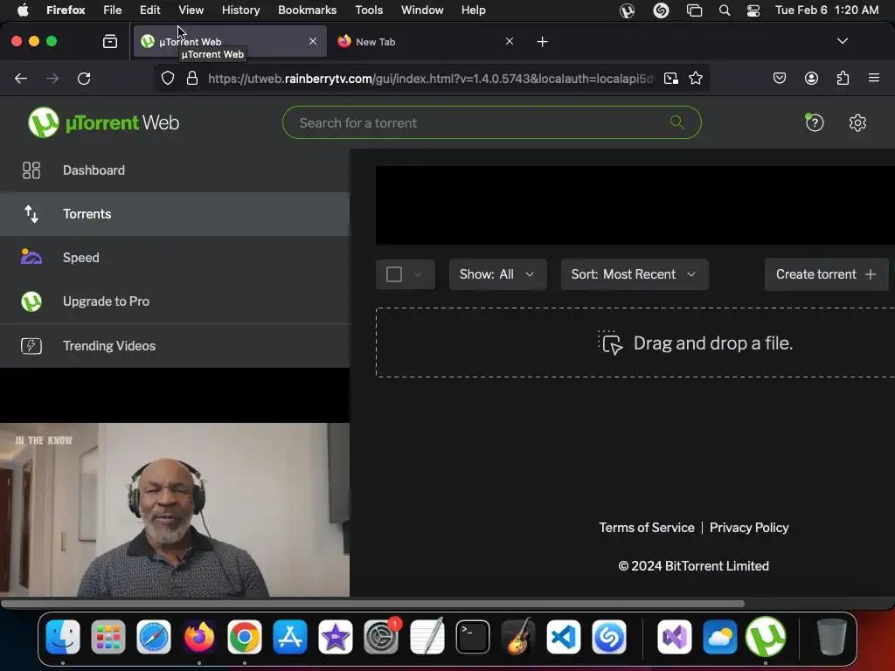Image resolution: width=895 pixels, height=671 pixels.
Task: Focus the Search for a torrent field
Action: [x=491, y=122]
